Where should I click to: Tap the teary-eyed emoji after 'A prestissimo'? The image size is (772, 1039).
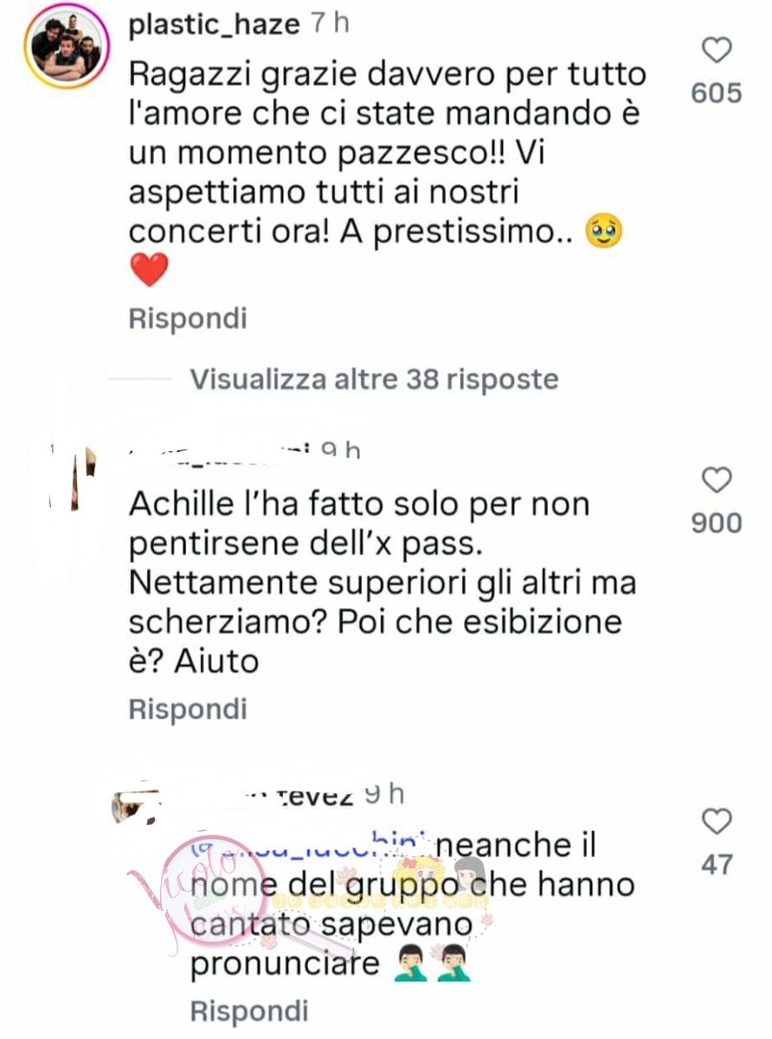(x=605, y=231)
